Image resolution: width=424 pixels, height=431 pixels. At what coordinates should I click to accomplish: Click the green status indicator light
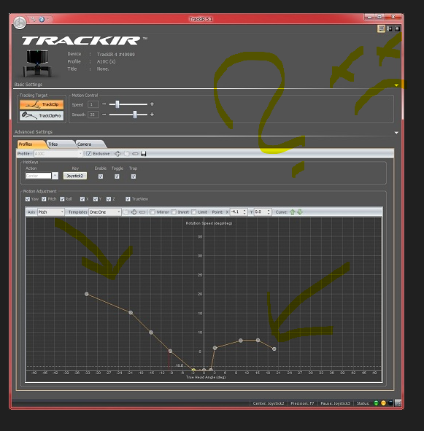[376, 403]
